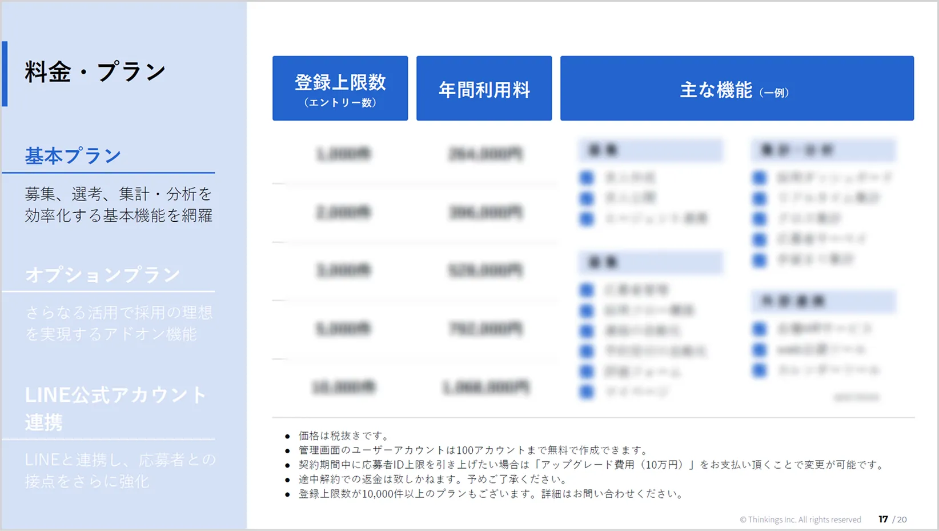Toggle the 基本プラン section in the sidebar
Screen dimensions: 939x531
[x=72, y=154]
